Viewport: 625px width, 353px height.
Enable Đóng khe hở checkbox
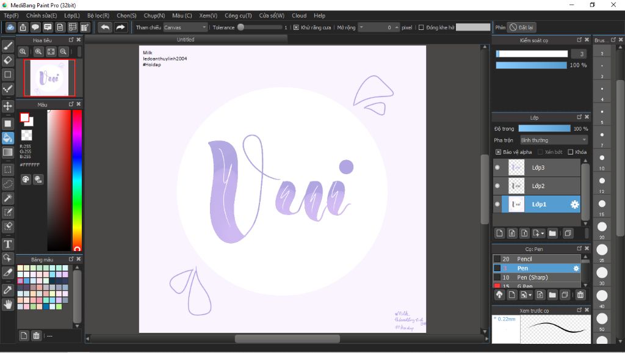point(421,27)
